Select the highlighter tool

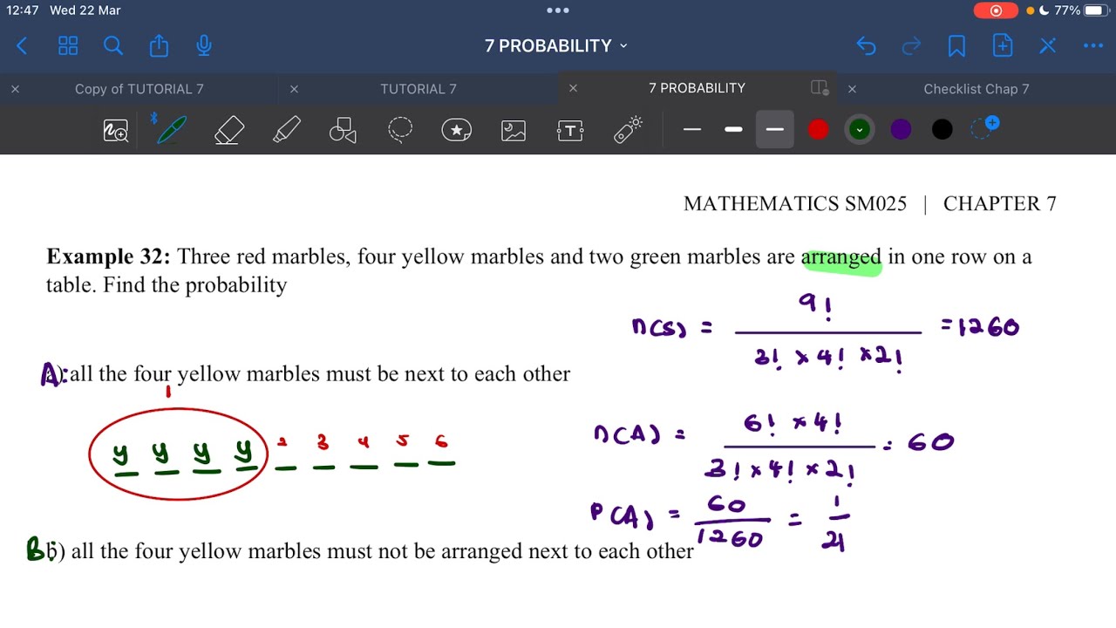[286, 131]
